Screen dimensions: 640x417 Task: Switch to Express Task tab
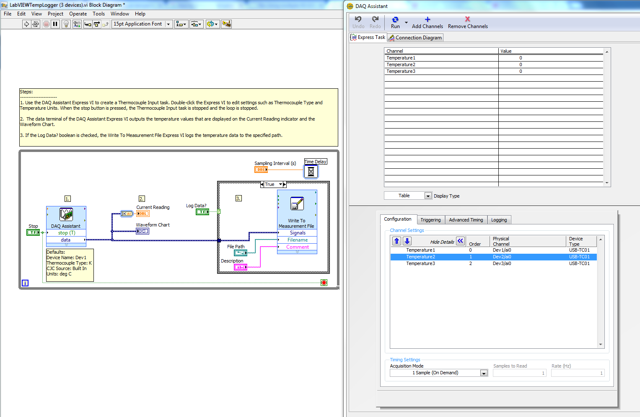(x=368, y=37)
